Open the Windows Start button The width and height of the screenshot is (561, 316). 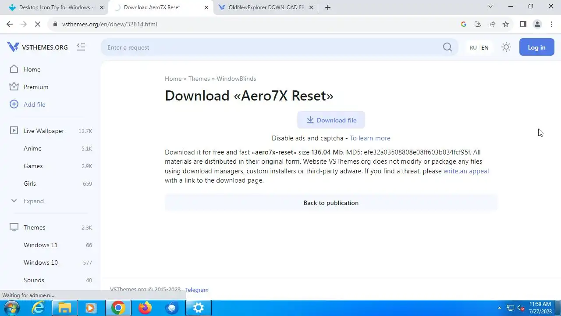11,308
